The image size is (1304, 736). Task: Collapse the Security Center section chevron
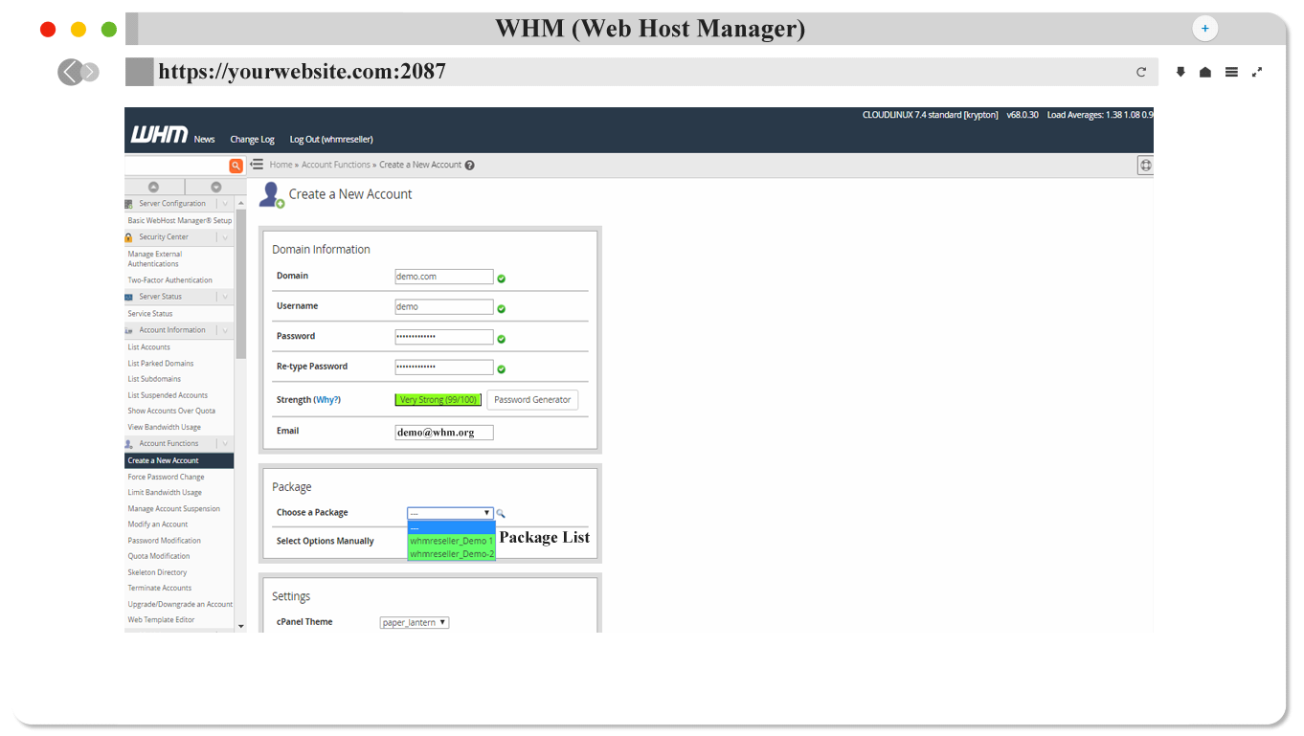coord(225,237)
